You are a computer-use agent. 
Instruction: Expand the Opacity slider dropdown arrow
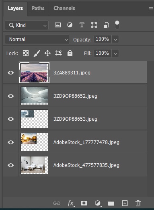click(x=115, y=39)
